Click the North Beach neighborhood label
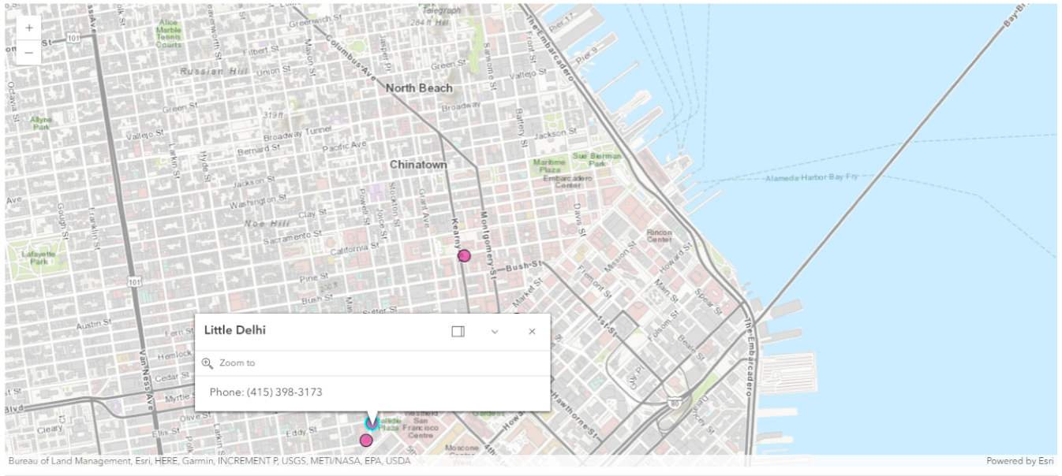 (x=419, y=88)
